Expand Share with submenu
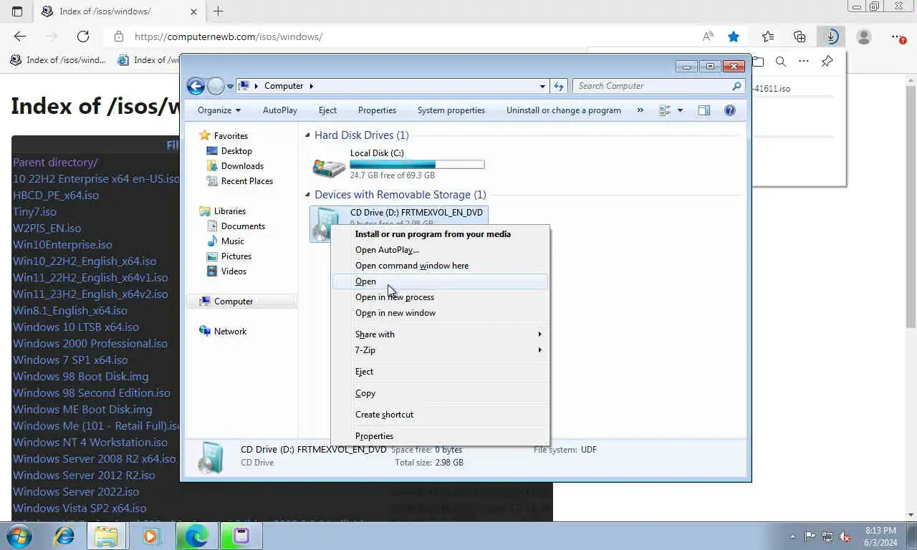The width and height of the screenshot is (917, 550). [x=440, y=334]
